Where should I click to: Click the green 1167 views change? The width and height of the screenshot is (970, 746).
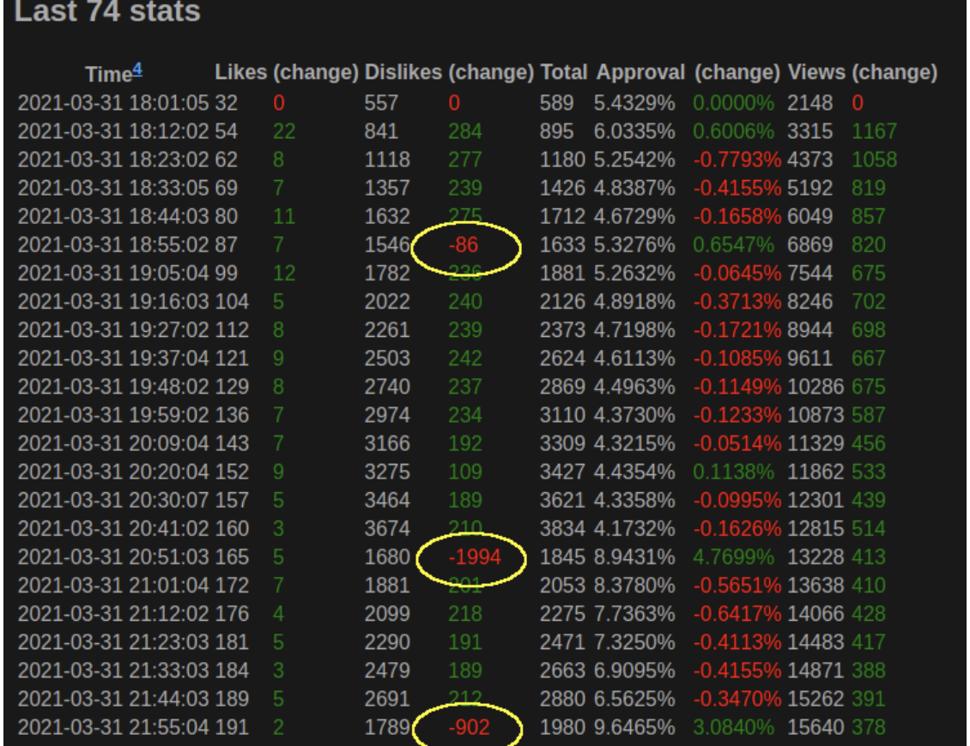(873, 132)
